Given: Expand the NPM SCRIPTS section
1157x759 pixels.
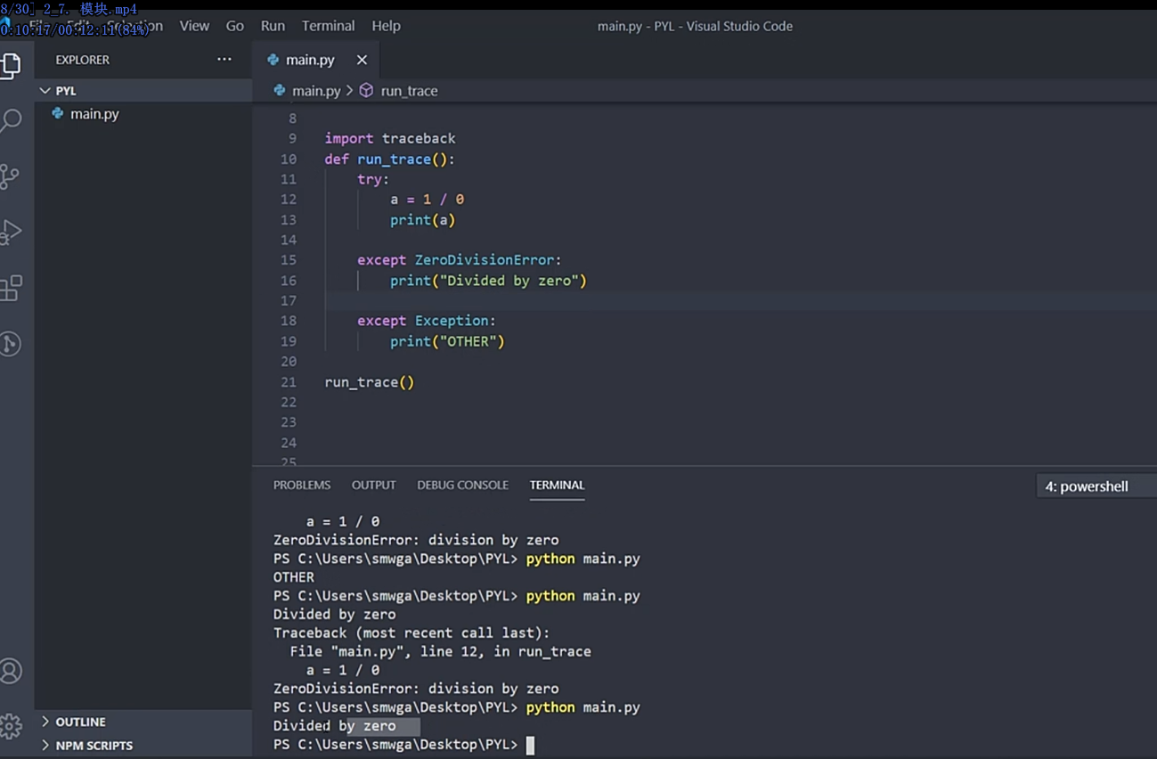Looking at the screenshot, I should coord(94,746).
